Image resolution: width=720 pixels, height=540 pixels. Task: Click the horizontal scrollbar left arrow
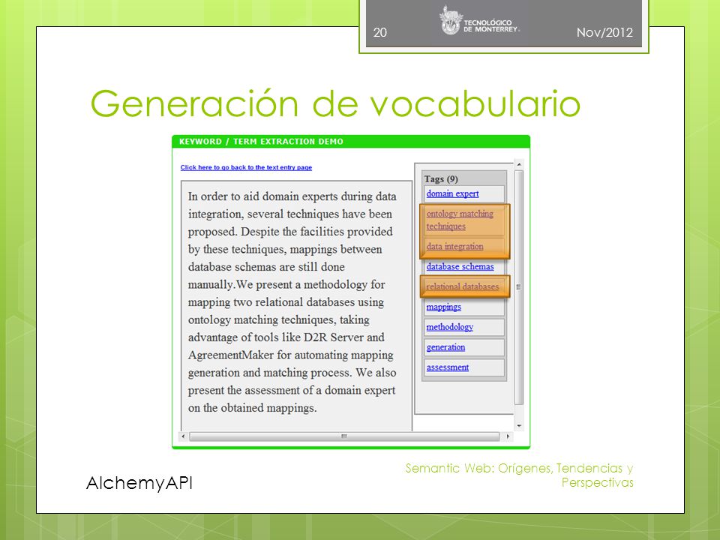183,436
